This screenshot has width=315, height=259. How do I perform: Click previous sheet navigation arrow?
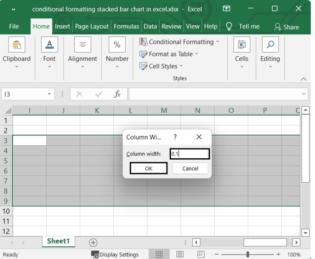pos(12,242)
